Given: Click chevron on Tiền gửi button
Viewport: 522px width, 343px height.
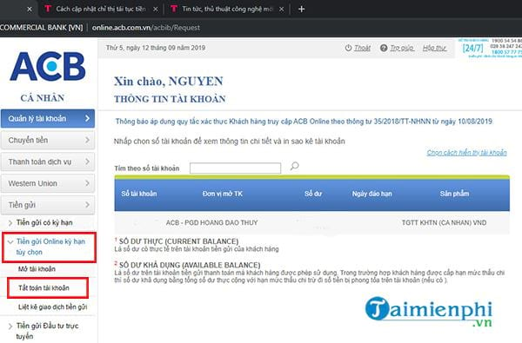Looking at the screenshot, I should pyautogui.click(x=87, y=205).
